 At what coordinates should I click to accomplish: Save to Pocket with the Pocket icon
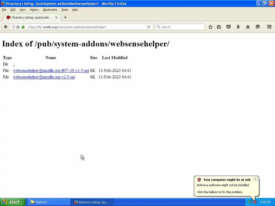(x=229, y=27)
